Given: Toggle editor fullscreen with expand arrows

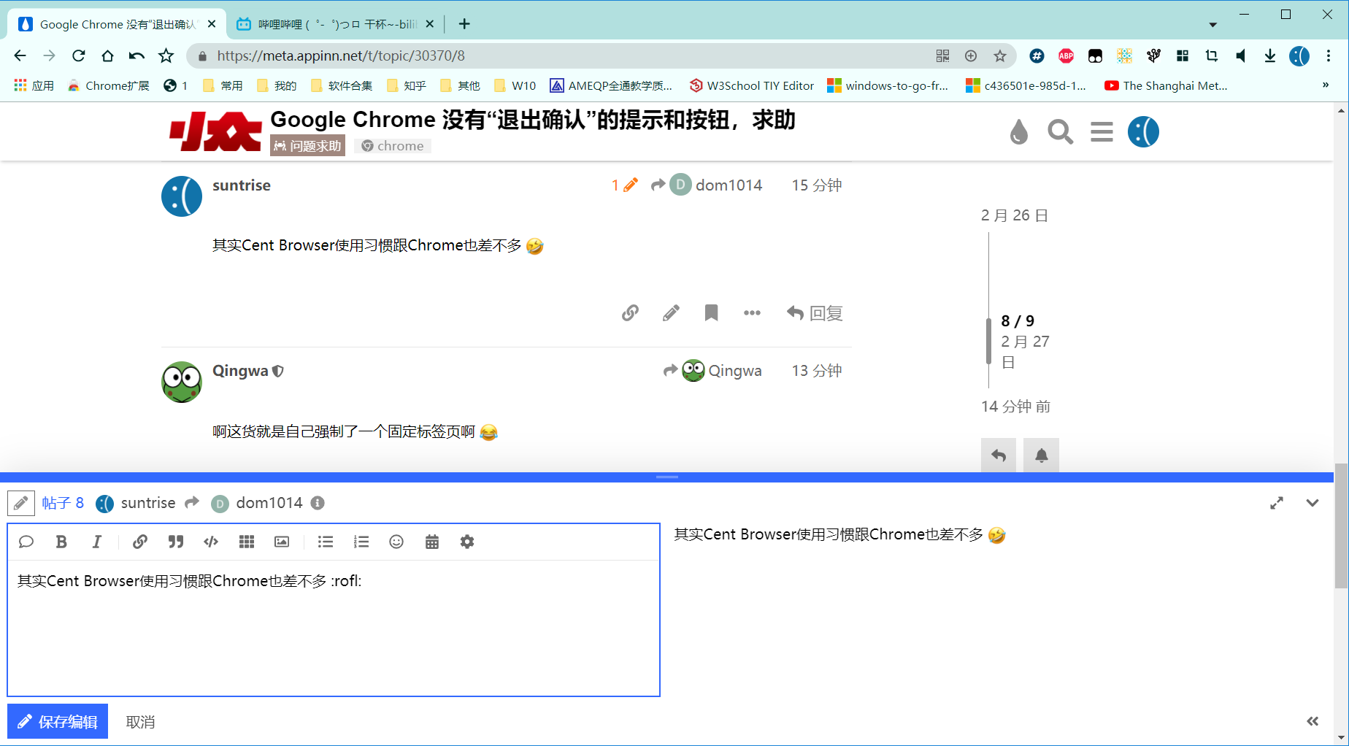Looking at the screenshot, I should pos(1277,503).
